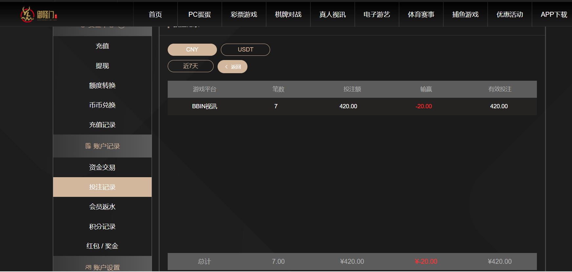Open 积分记录 sidebar item

102,226
